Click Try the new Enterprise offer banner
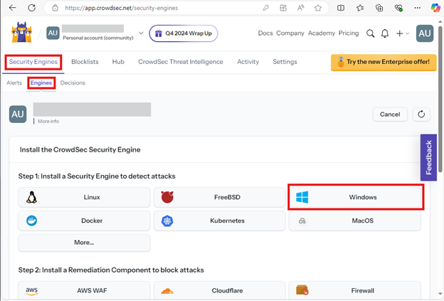Image resolution: width=444 pixels, height=301 pixels. 383,62
